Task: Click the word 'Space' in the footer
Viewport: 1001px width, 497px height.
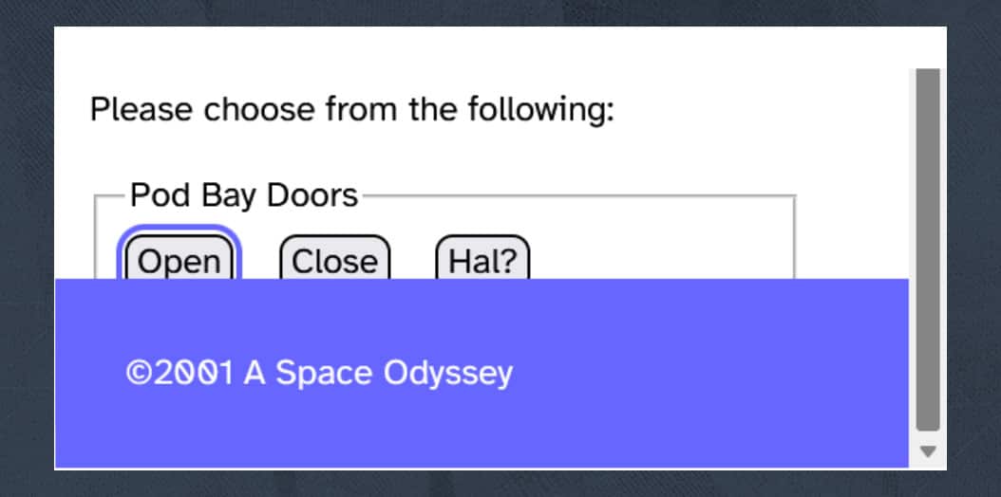Action: (324, 373)
